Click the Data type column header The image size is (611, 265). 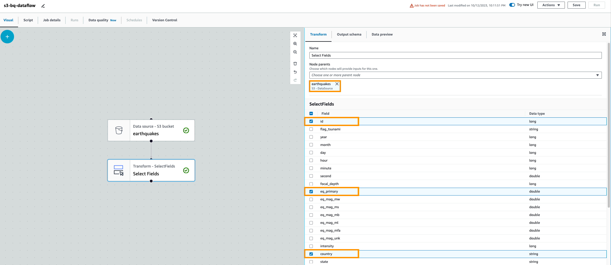point(537,114)
